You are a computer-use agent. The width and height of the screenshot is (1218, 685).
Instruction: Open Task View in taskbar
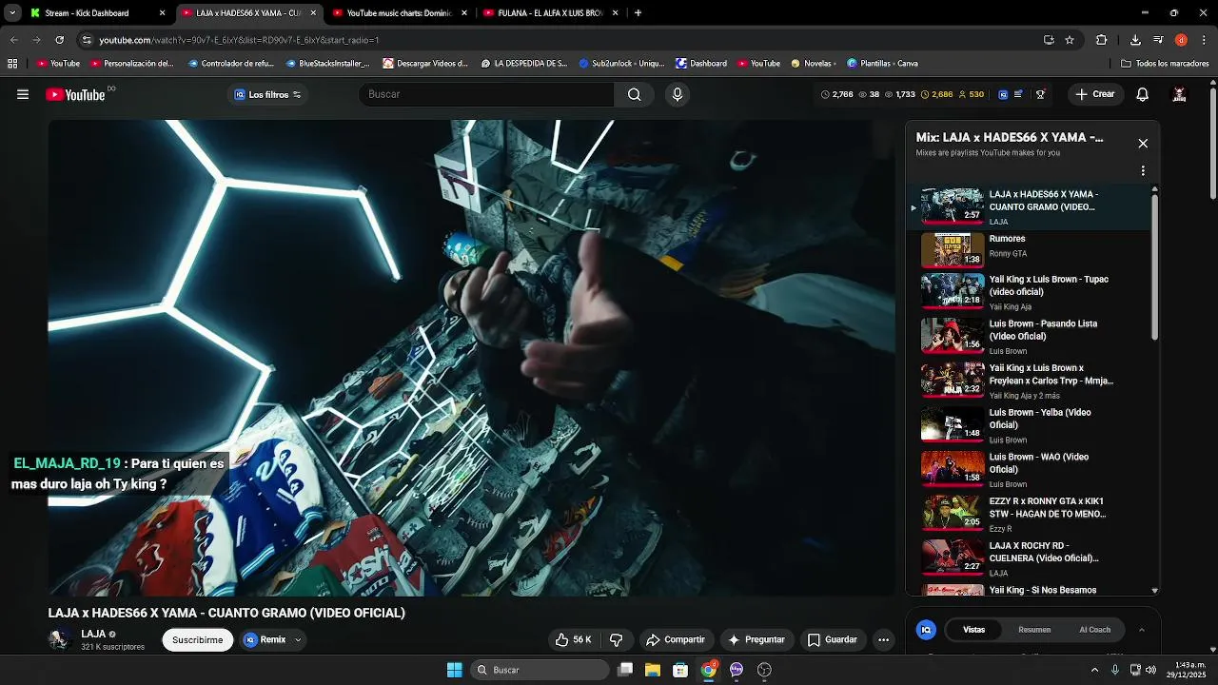point(625,670)
